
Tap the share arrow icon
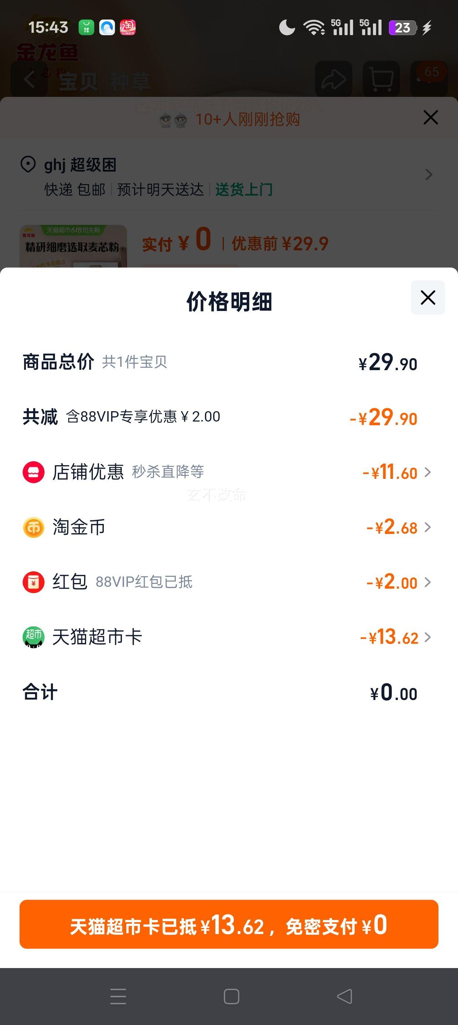click(x=334, y=79)
